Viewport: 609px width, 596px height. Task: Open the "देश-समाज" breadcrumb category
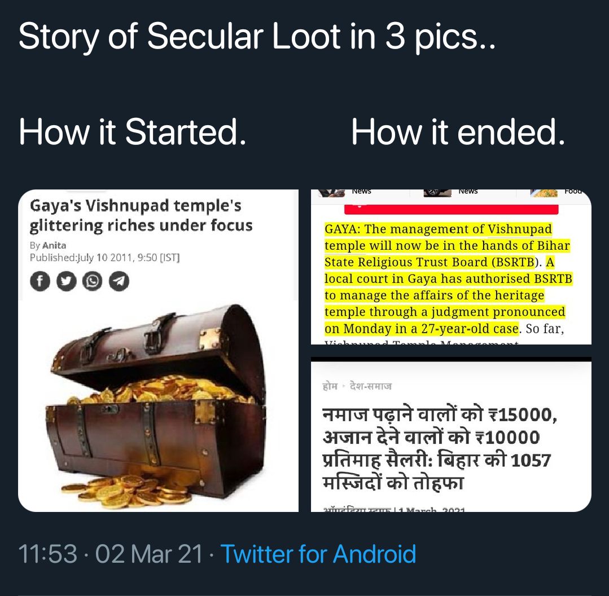(370, 386)
